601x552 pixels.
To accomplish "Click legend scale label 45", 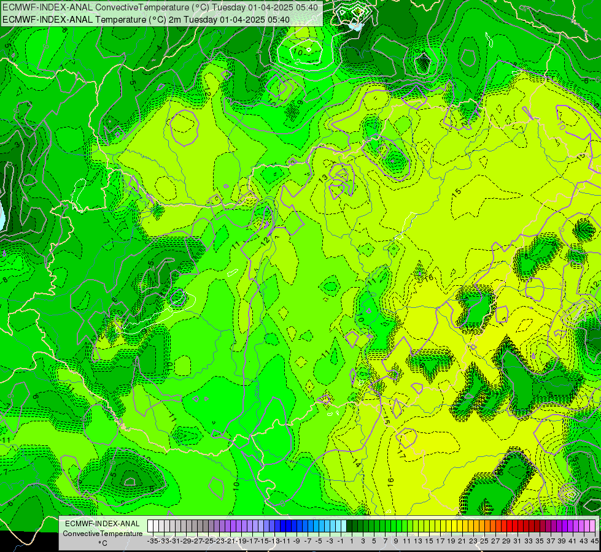I will click(x=594, y=541).
